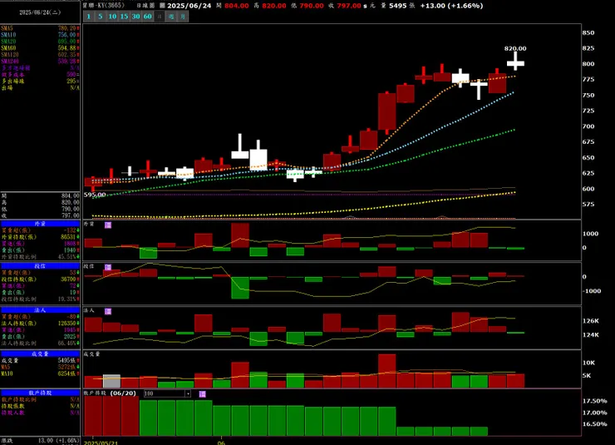Select the 1-minute timeframe button
615x445 pixels.
click(89, 17)
